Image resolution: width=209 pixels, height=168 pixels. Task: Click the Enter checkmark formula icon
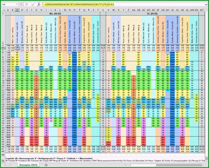33,4
